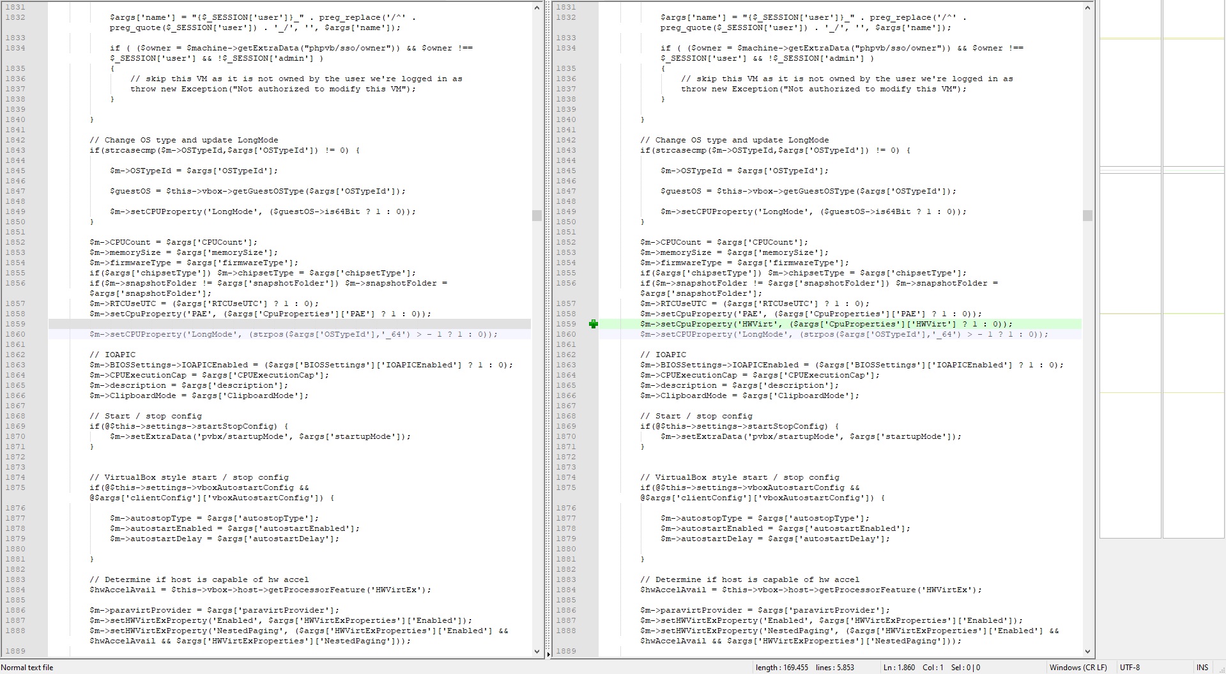The image size is (1226, 674).
Task: Click the '// skip this VM' comment in the right pane
Action: coord(847,79)
